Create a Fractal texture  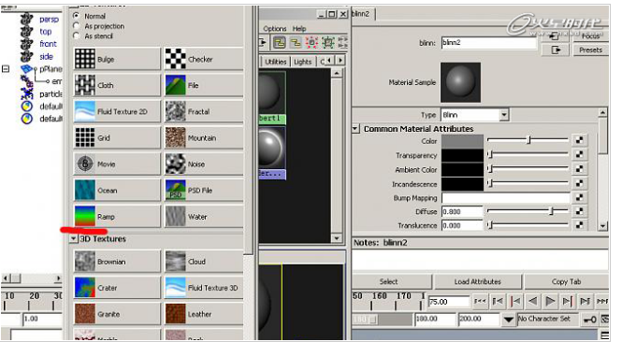click(204, 111)
